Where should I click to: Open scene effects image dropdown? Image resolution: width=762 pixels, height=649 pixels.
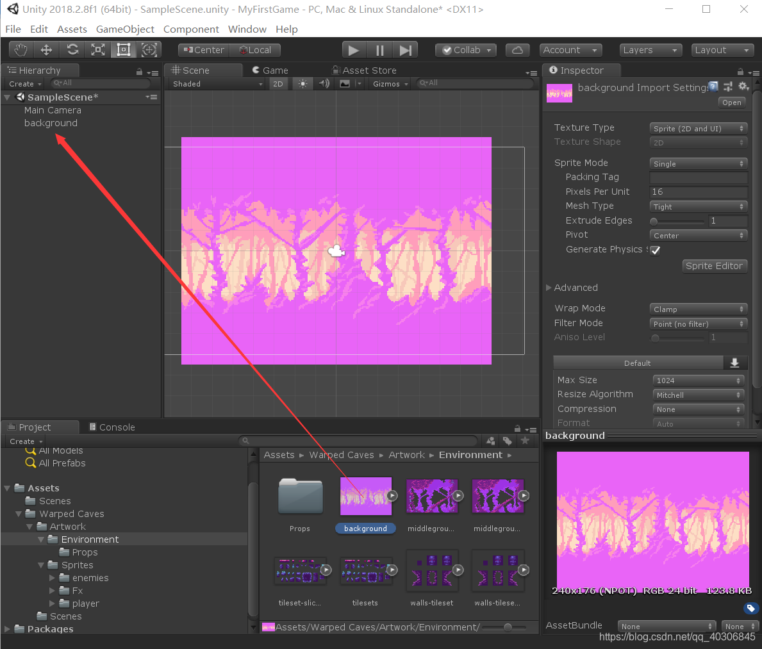pos(350,83)
